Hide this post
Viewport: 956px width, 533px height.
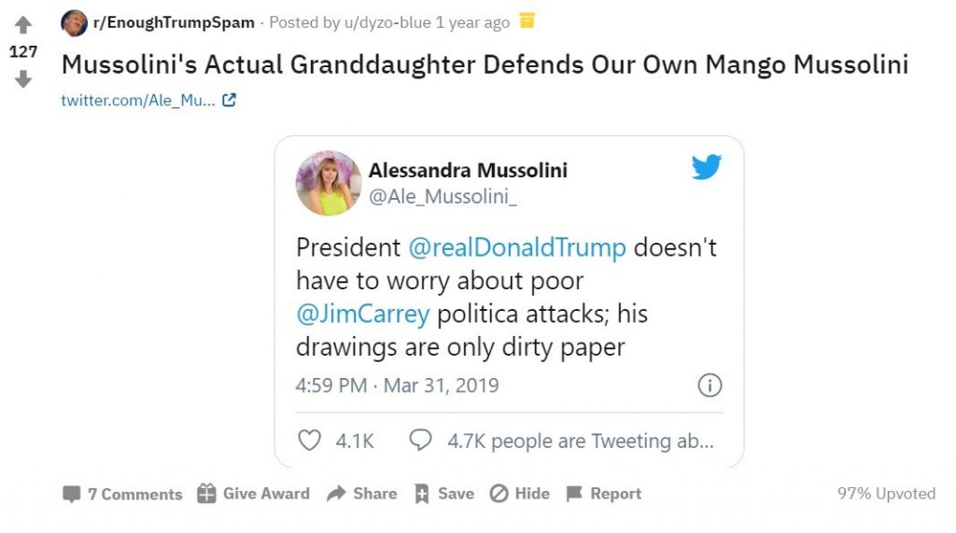[520, 493]
